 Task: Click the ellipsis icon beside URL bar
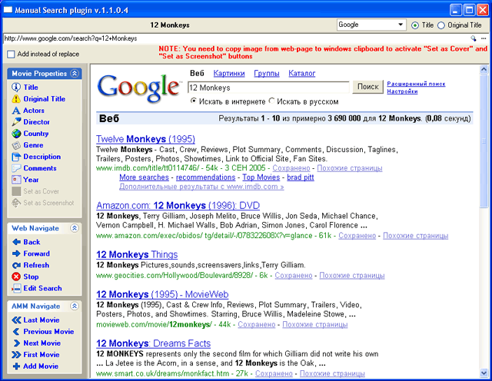484,38
